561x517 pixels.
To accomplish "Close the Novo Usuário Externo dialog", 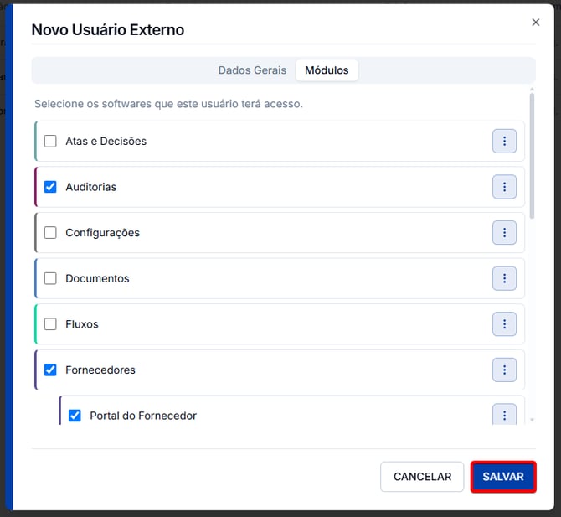I will [x=536, y=22].
